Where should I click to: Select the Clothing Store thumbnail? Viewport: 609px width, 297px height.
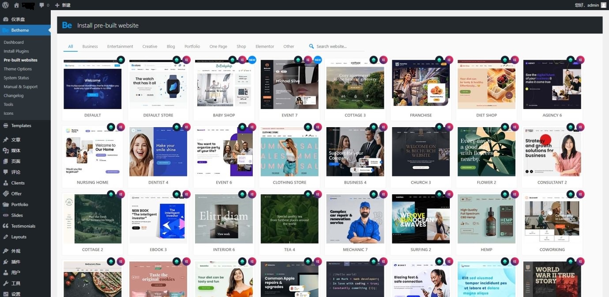click(x=289, y=152)
